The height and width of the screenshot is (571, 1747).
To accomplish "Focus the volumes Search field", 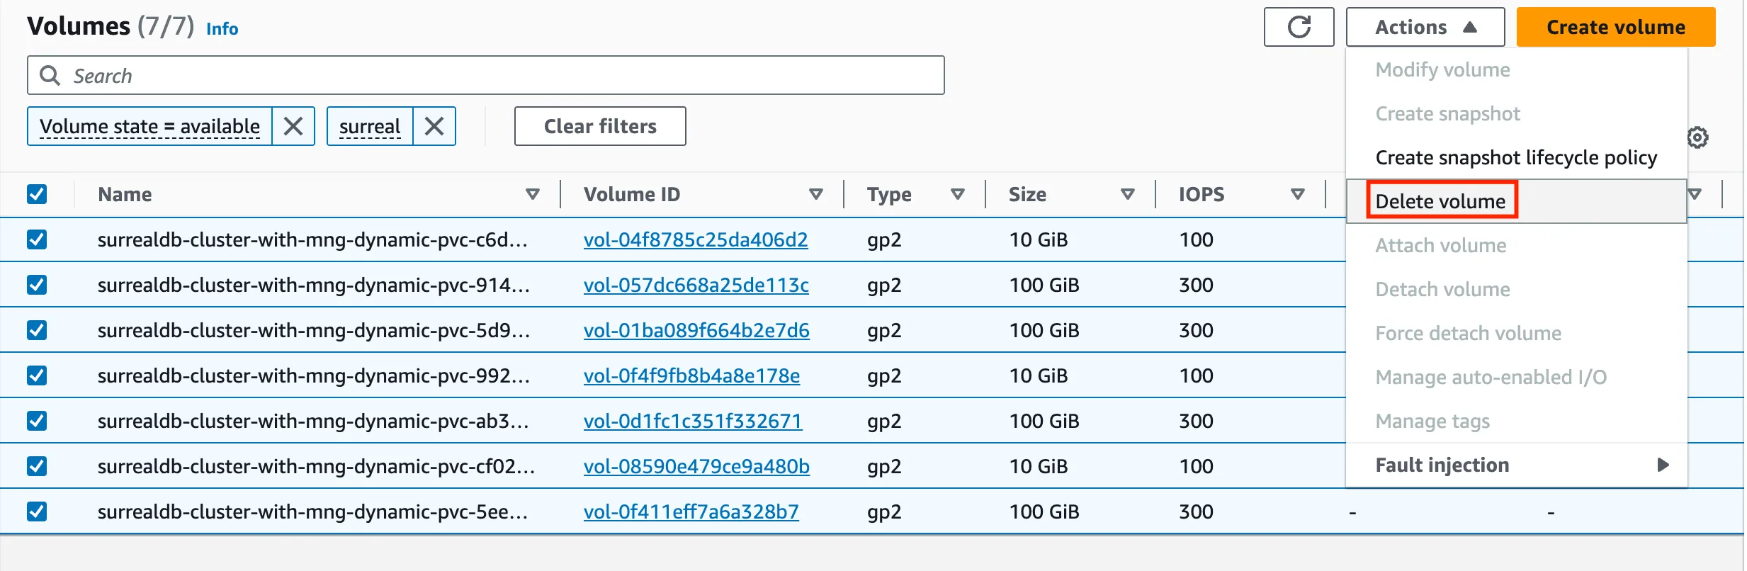I will pyautogui.click(x=496, y=76).
